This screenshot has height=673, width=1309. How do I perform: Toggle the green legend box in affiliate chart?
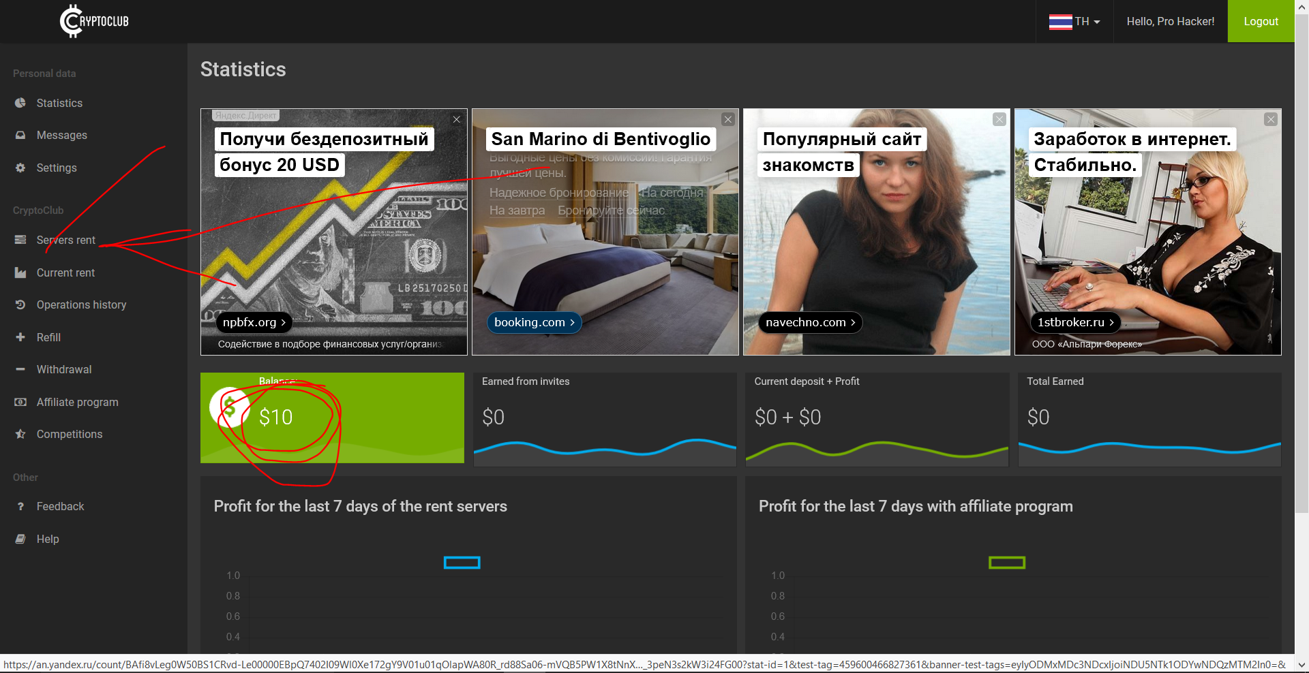pos(1006,563)
